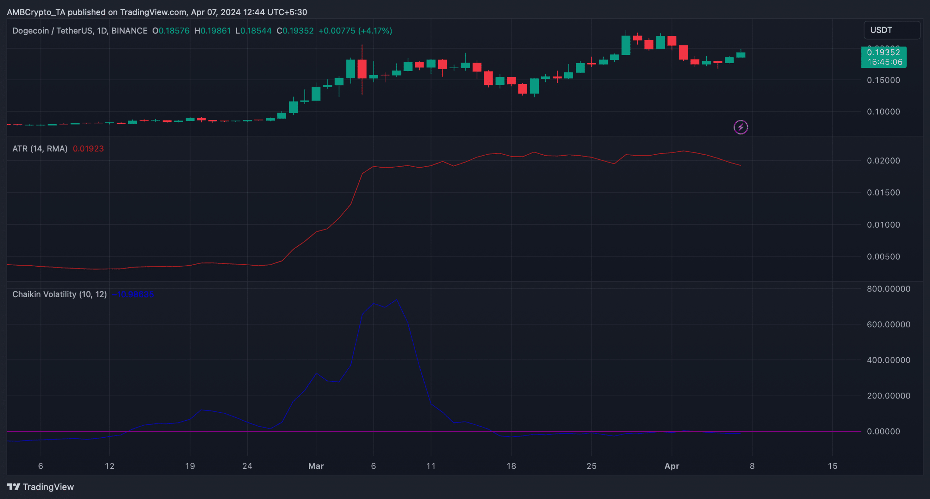Click the 12 date label on the time axis
930x499 pixels.
coord(110,466)
